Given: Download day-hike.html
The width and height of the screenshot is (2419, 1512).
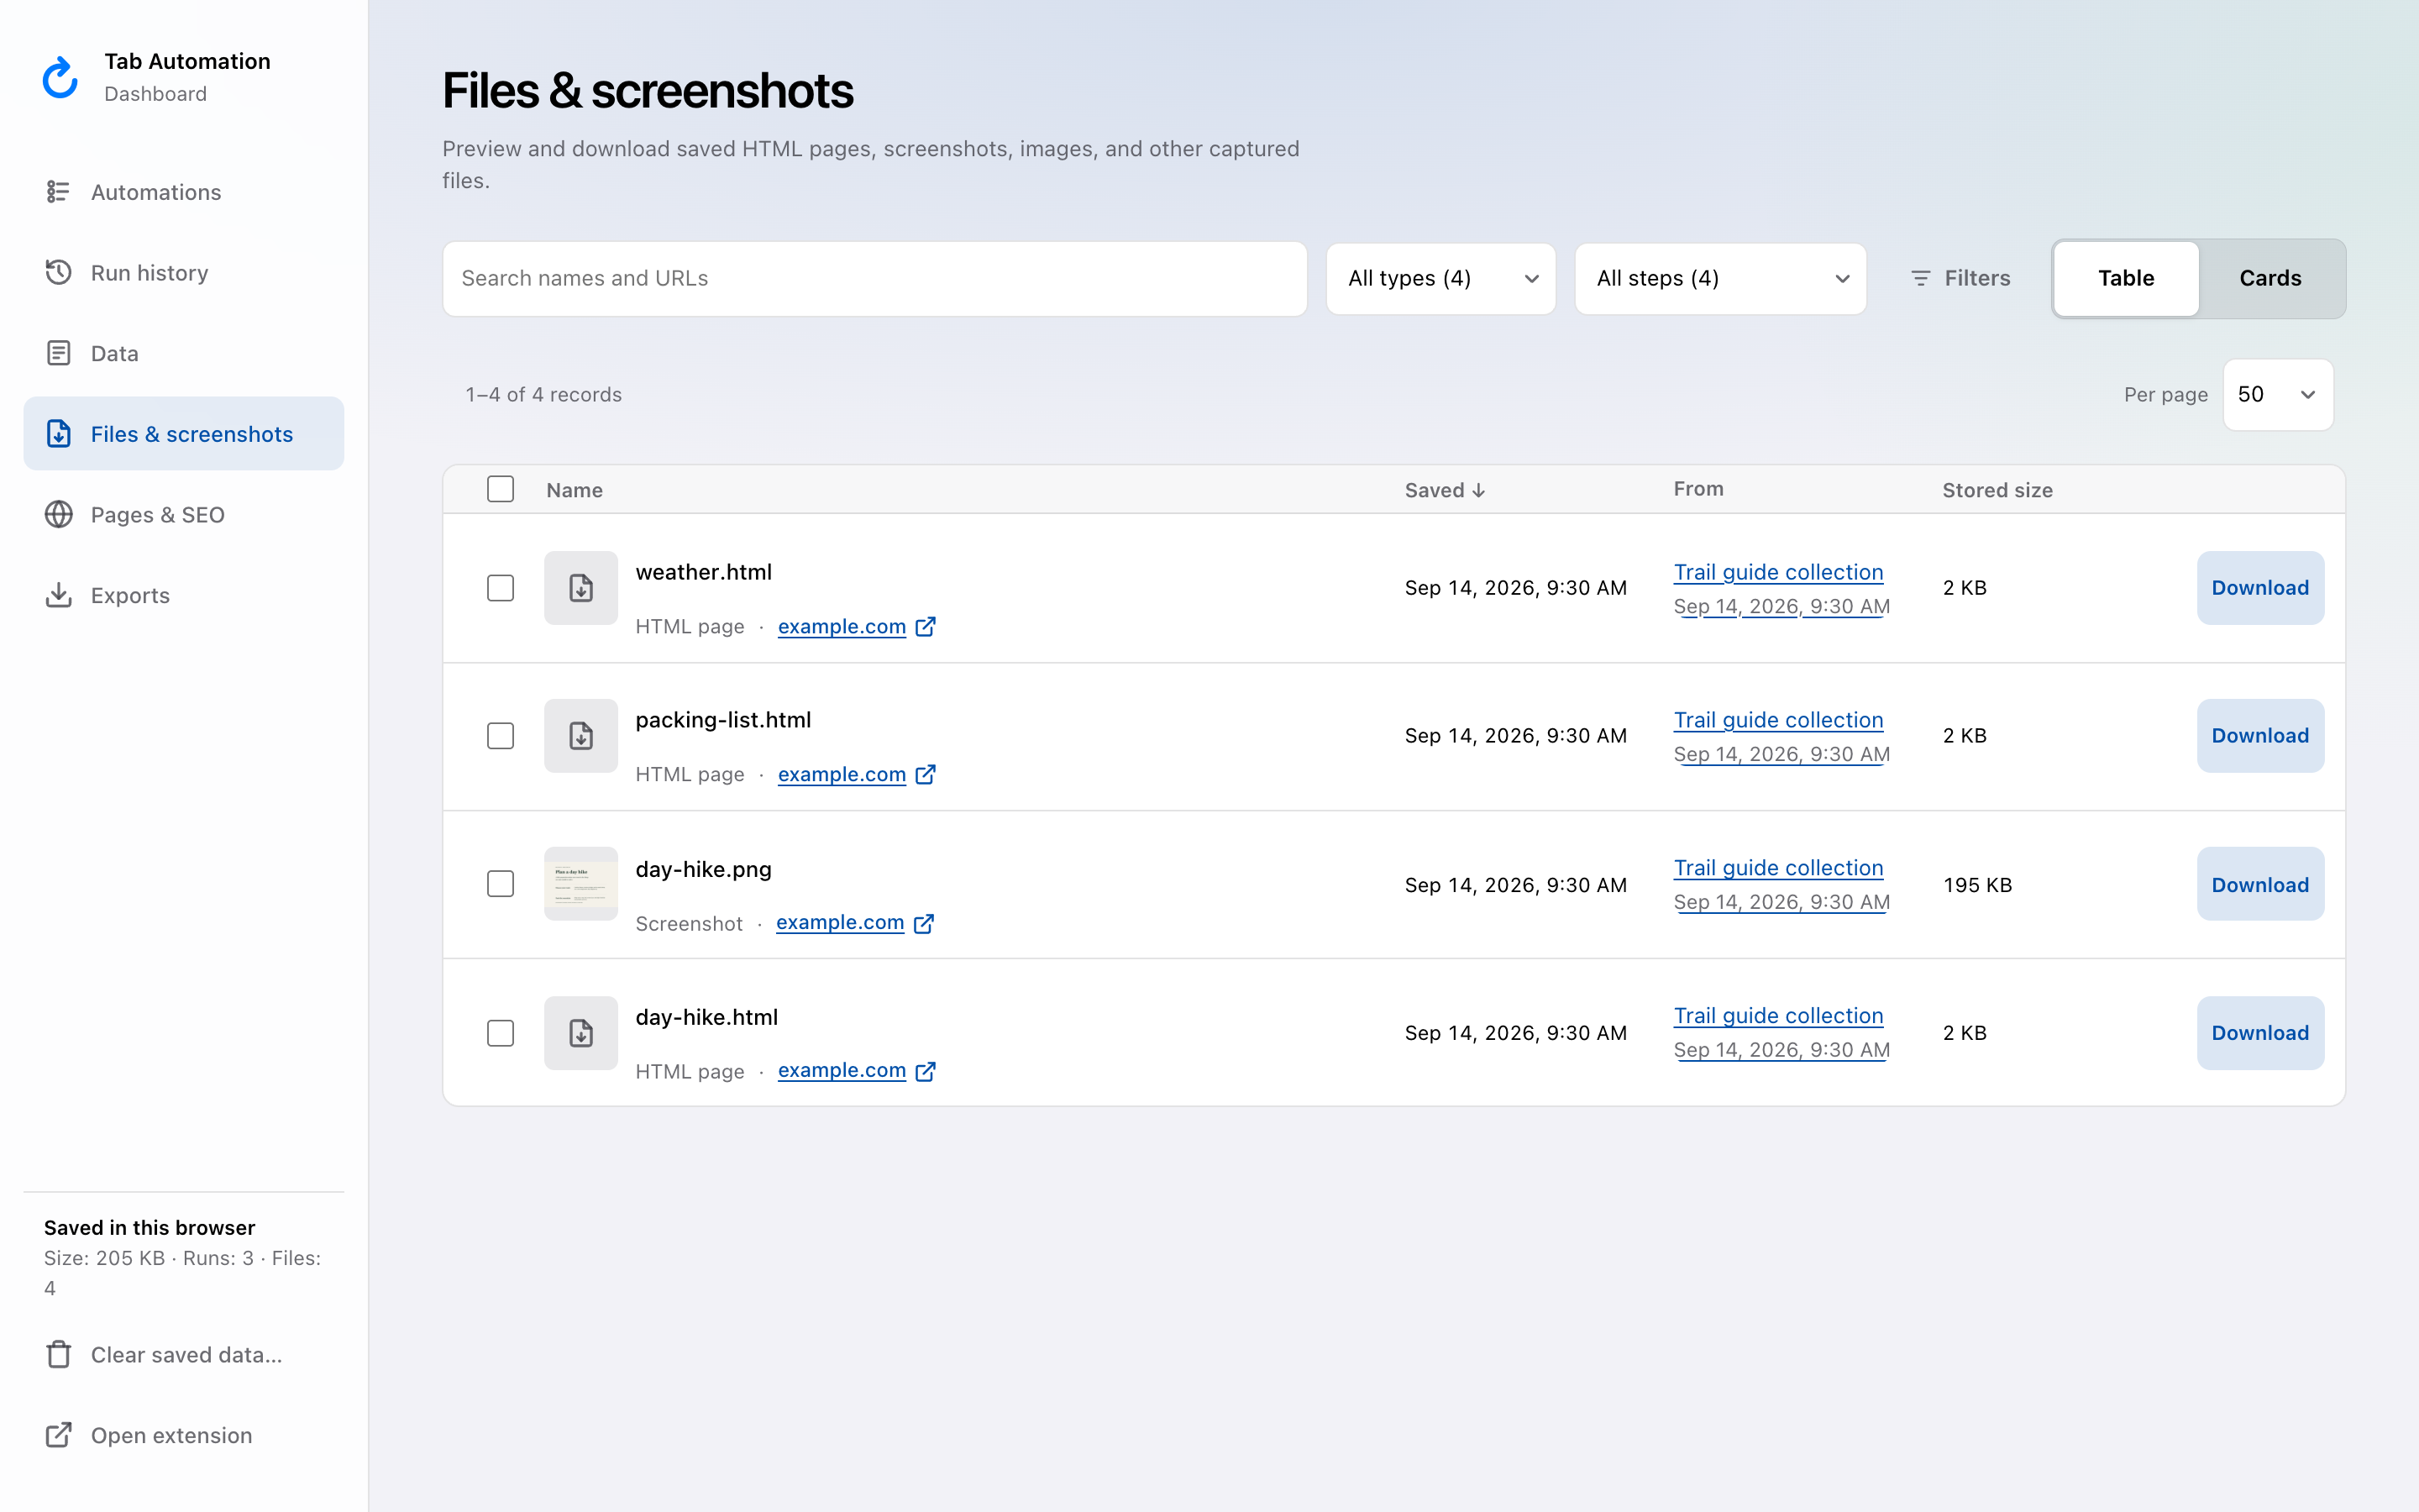Looking at the screenshot, I should tap(2260, 1033).
